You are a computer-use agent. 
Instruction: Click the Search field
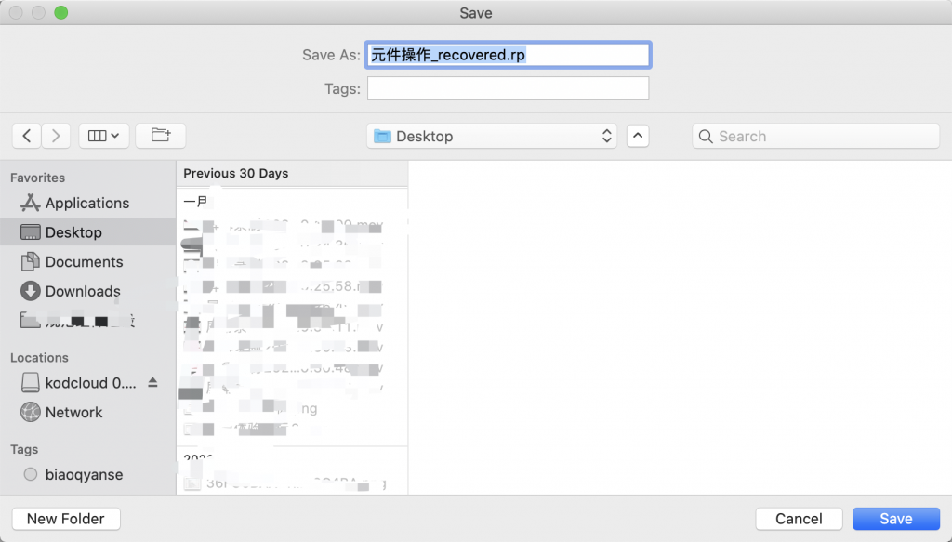[x=815, y=136]
